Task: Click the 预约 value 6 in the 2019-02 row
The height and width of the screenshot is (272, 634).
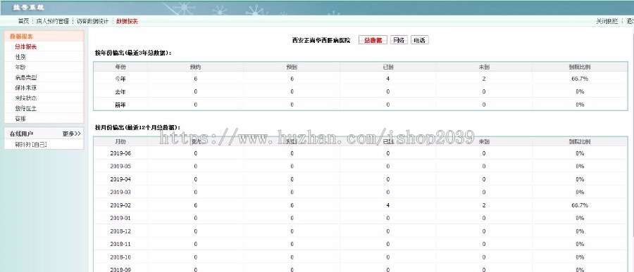Action: click(196, 205)
